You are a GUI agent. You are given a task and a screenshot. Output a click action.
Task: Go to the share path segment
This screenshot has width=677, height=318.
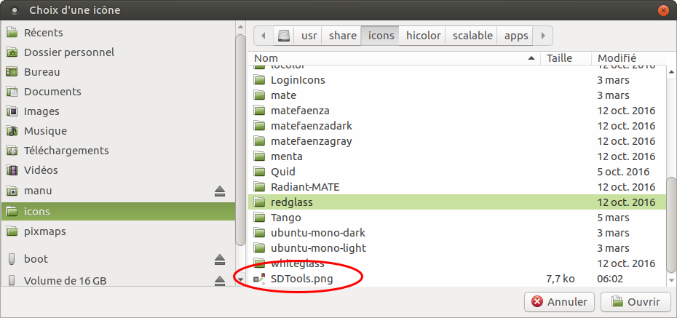tap(342, 35)
